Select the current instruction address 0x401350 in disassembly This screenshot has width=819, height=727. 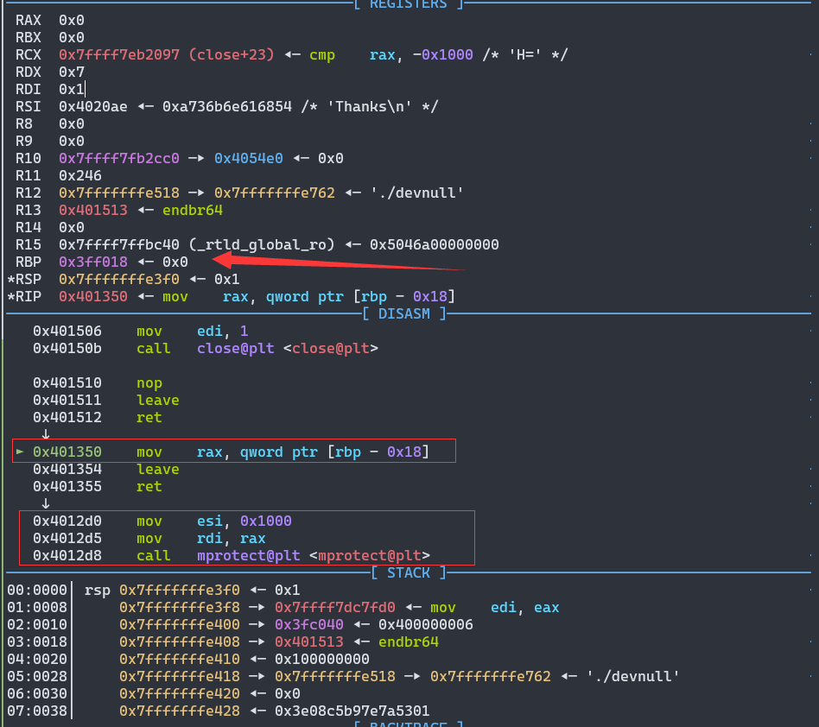[x=67, y=452]
